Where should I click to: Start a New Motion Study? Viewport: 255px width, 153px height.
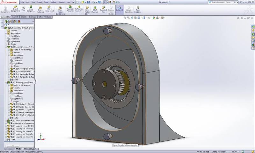click(87, 9)
